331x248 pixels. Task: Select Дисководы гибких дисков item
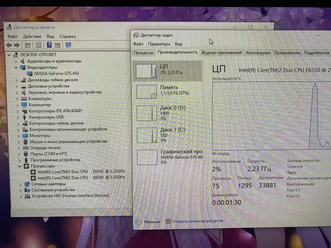53,80
